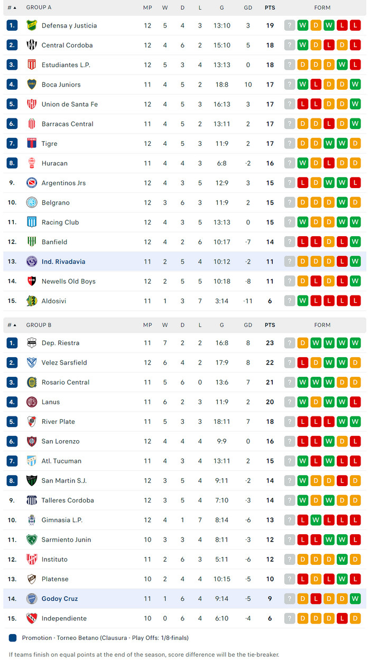Click Dep. Riestra's upcoming match '?' badge
This screenshot has width=370, height=660.
point(290,343)
